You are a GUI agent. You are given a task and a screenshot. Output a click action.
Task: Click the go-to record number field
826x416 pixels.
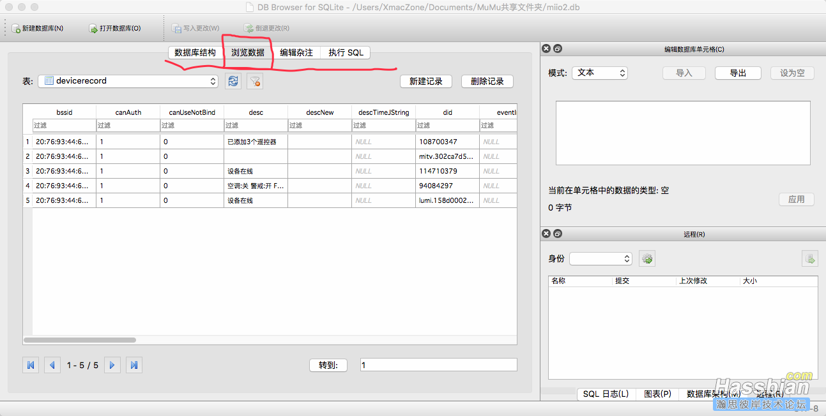coord(438,365)
